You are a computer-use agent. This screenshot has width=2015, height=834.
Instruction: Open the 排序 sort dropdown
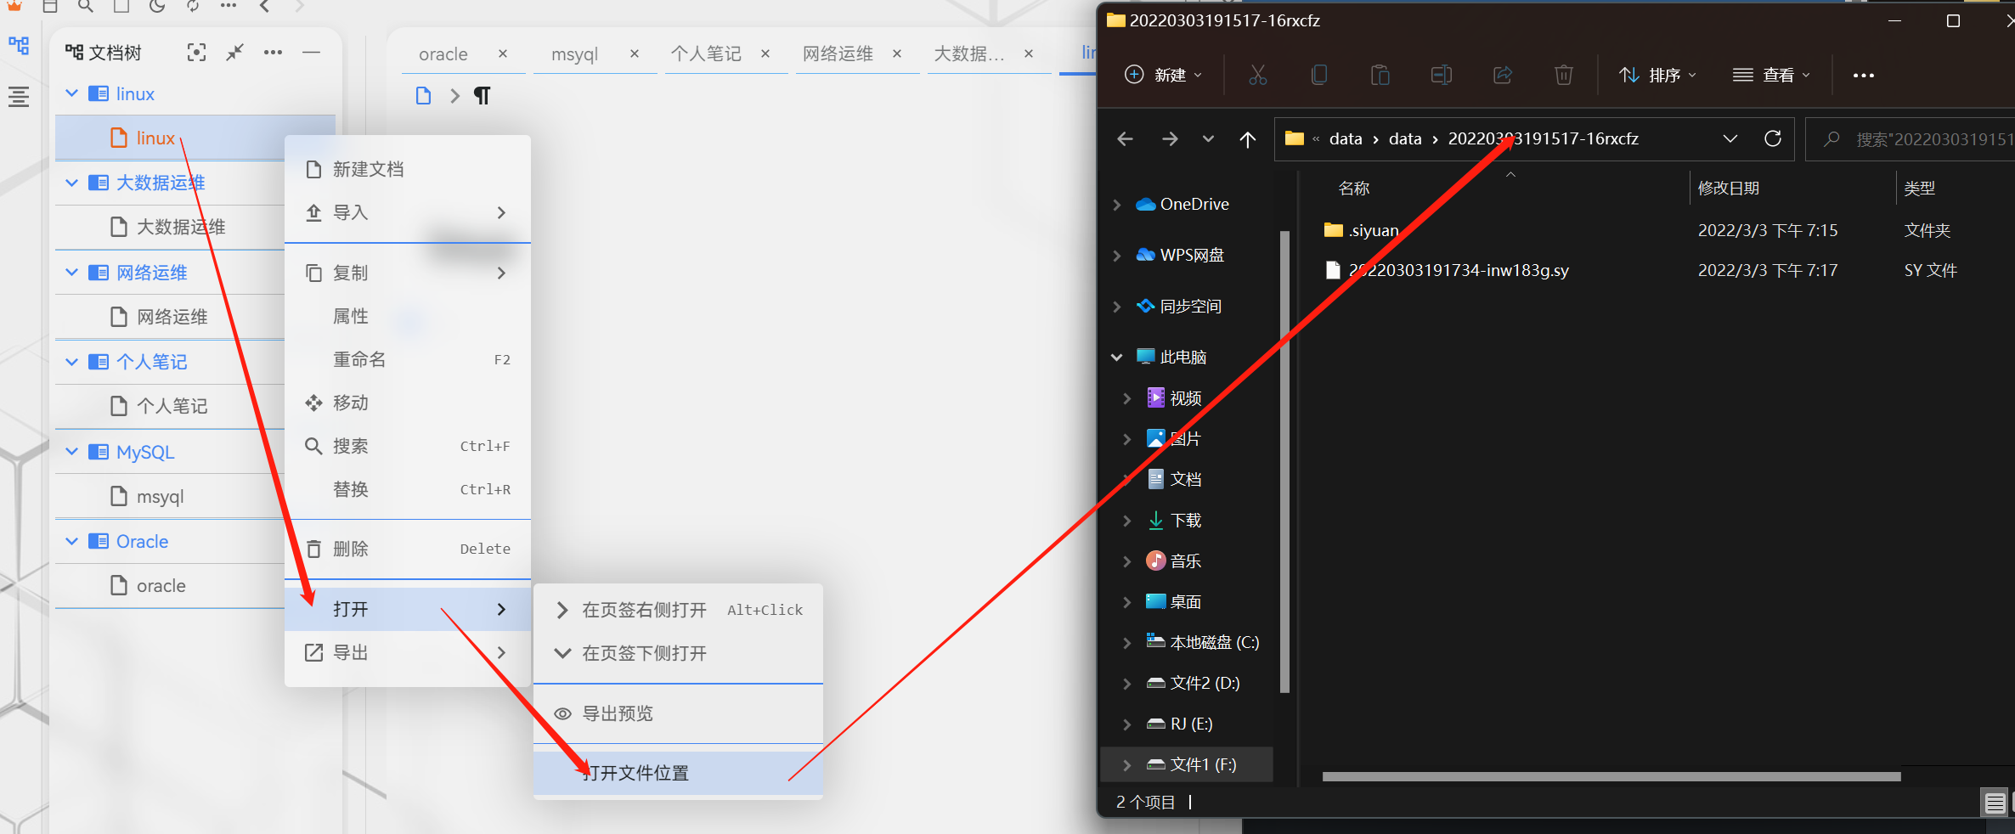pos(1657,76)
